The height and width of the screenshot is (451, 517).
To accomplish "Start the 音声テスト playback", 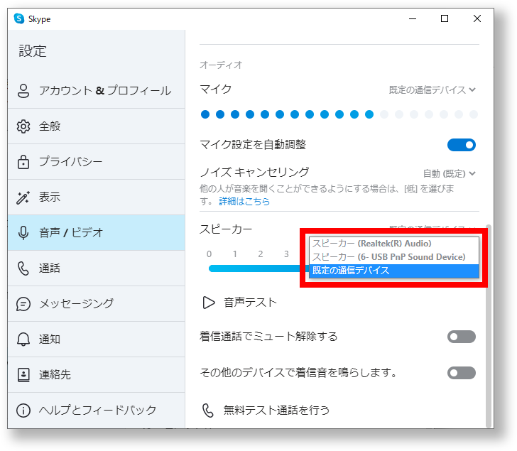I will (x=240, y=303).
